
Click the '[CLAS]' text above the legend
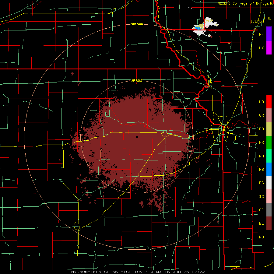point(257,21)
